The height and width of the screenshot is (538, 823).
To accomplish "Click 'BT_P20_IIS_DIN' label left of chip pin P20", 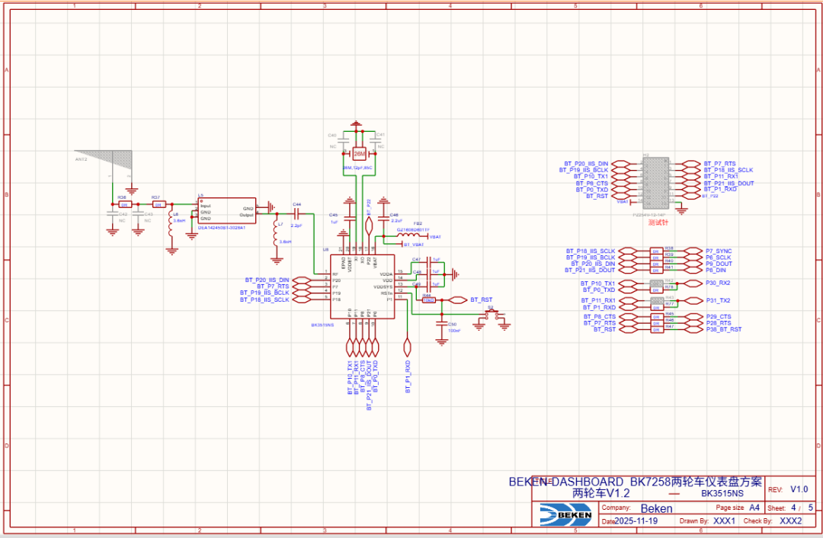I will 267,280.
